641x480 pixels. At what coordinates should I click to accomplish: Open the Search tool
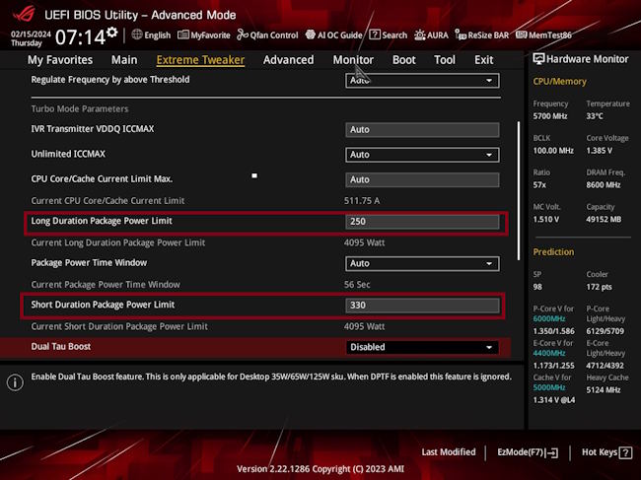coord(389,35)
